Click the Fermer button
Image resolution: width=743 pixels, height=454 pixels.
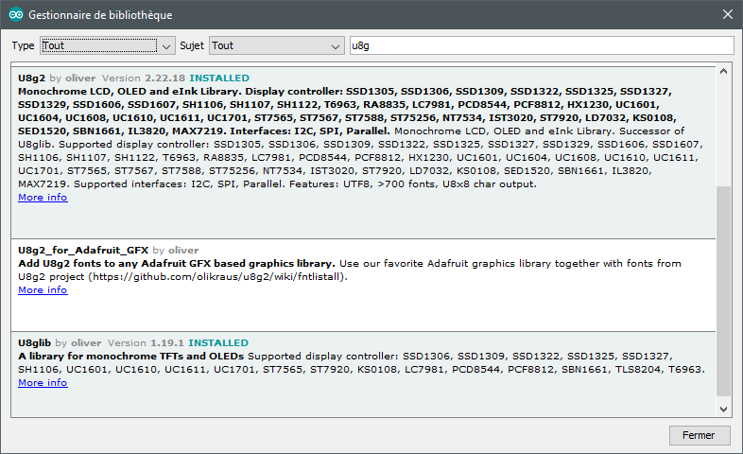point(700,435)
